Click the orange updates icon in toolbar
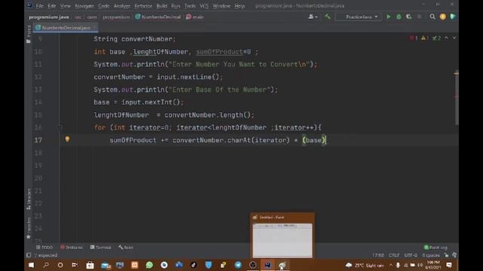 (x=443, y=17)
